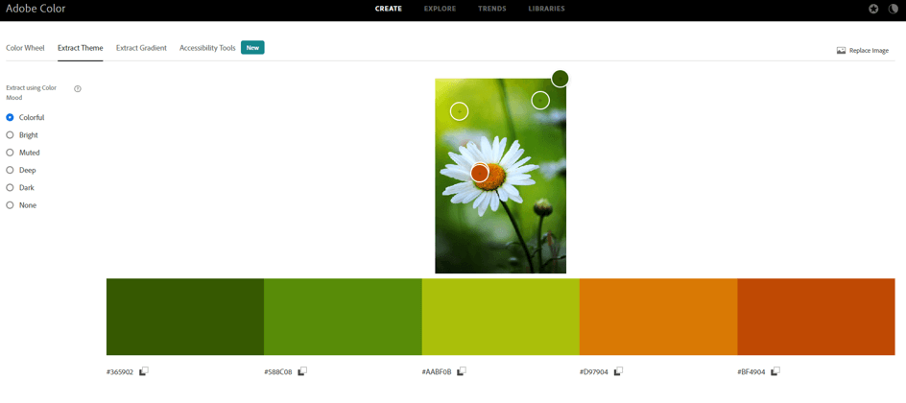Click the #AABF0B hex value text

[x=437, y=372]
